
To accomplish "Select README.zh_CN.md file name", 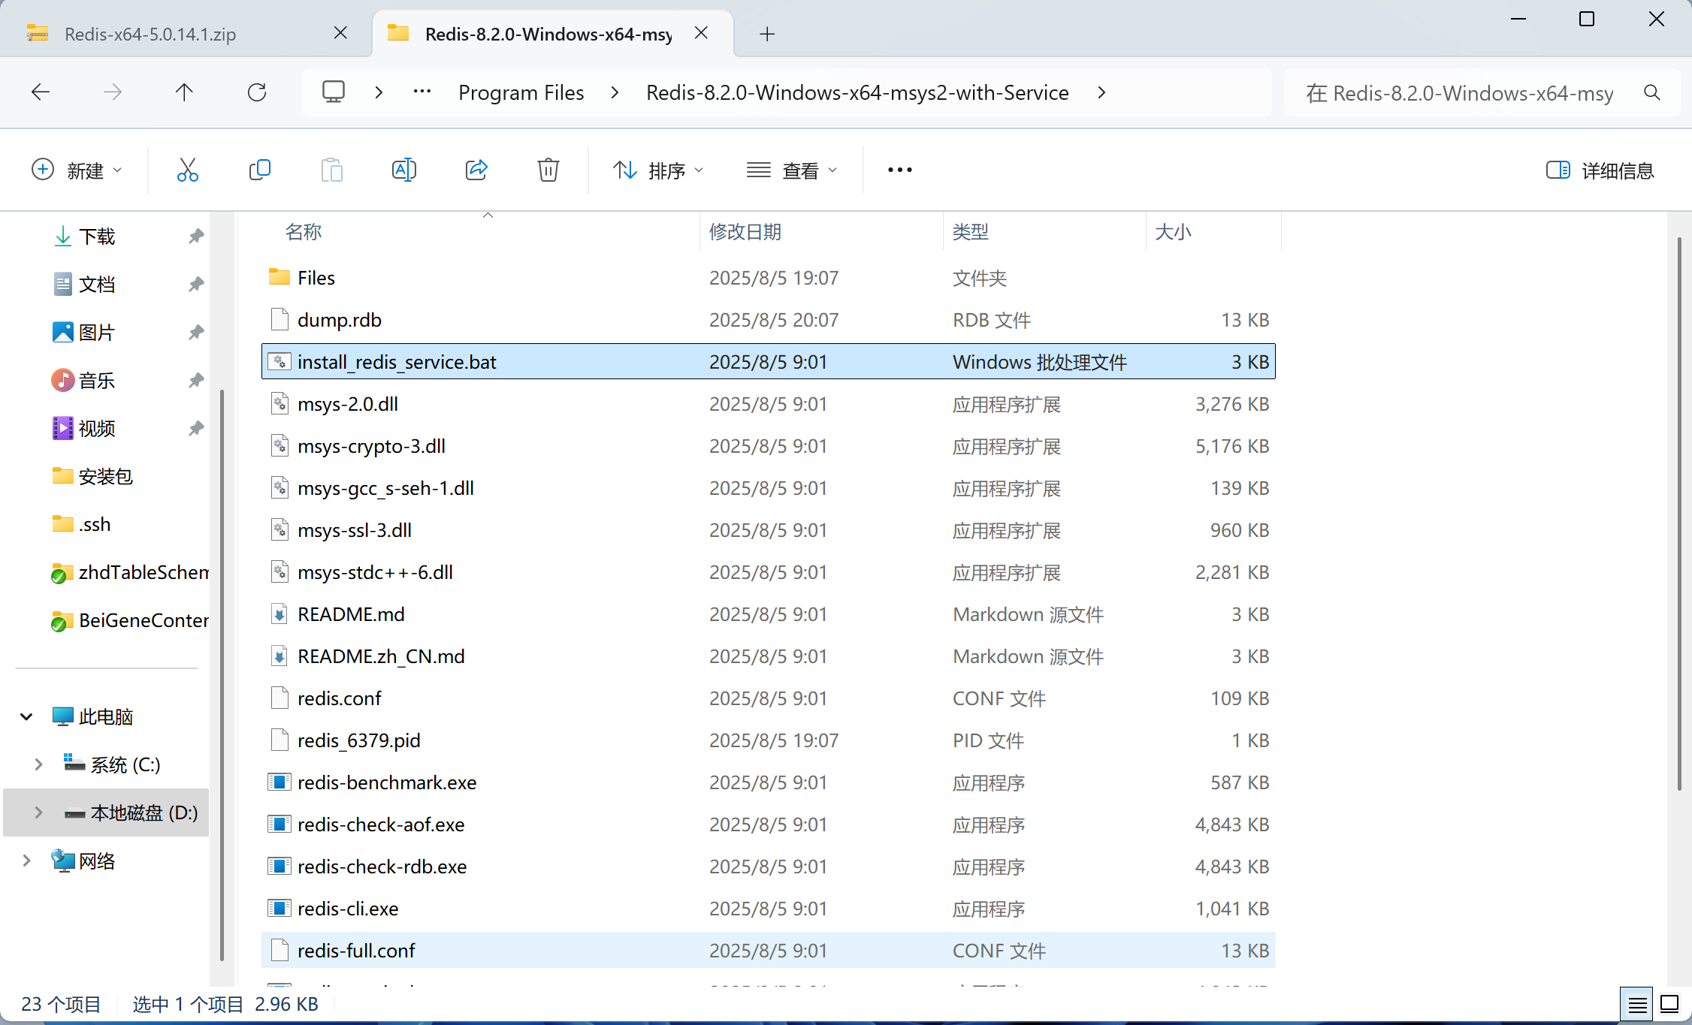I will coord(381,656).
